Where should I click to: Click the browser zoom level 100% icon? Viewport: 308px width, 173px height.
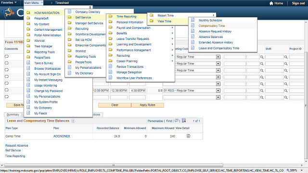point(288,170)
